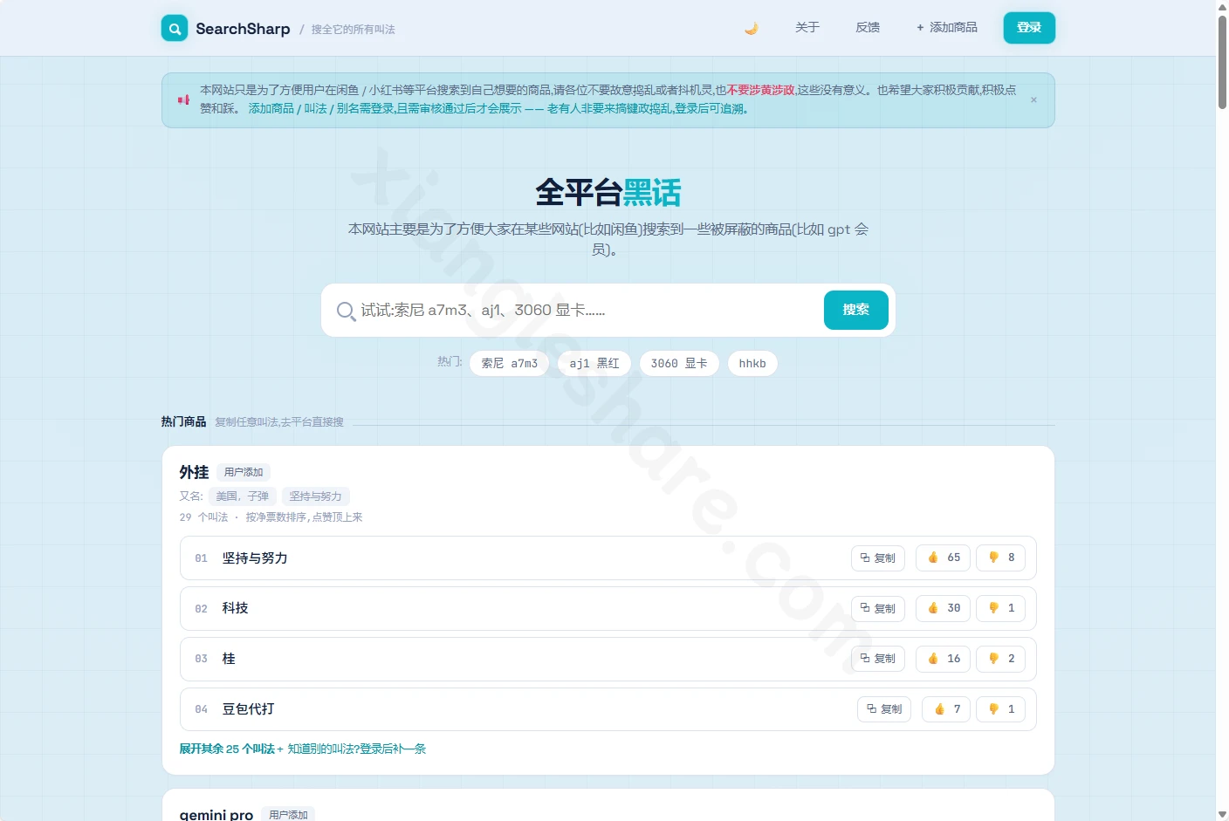Screen dimensions: 1229x821
Task: Dismiss the announcement banner
Action: click(x=1033, y=99)
